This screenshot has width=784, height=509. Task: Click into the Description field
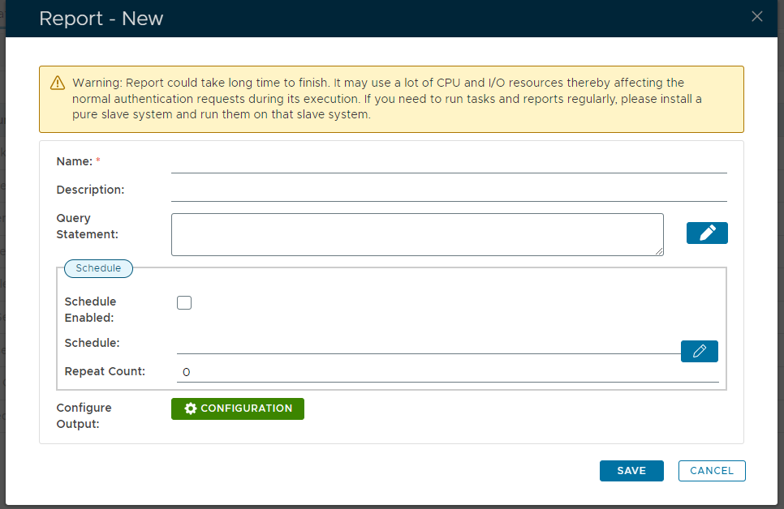pos(449,190)
